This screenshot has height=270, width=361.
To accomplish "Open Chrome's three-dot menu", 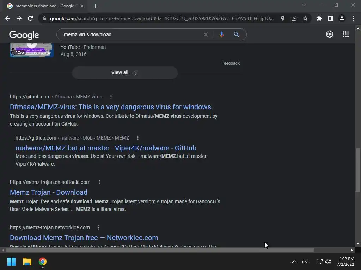I will click(353, 18).
